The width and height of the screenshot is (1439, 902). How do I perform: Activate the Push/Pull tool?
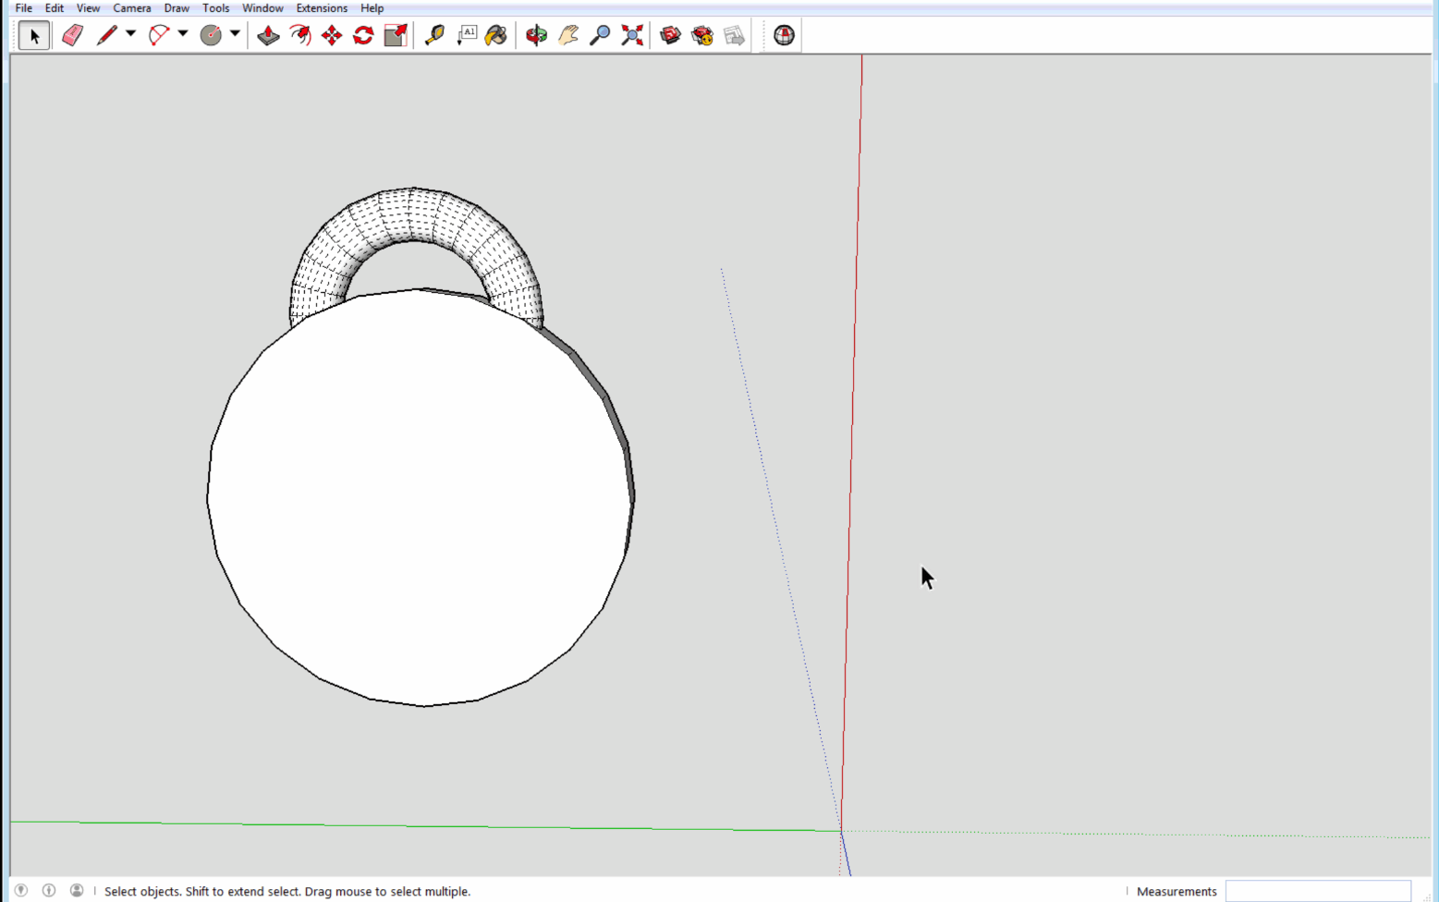point(268,35)
